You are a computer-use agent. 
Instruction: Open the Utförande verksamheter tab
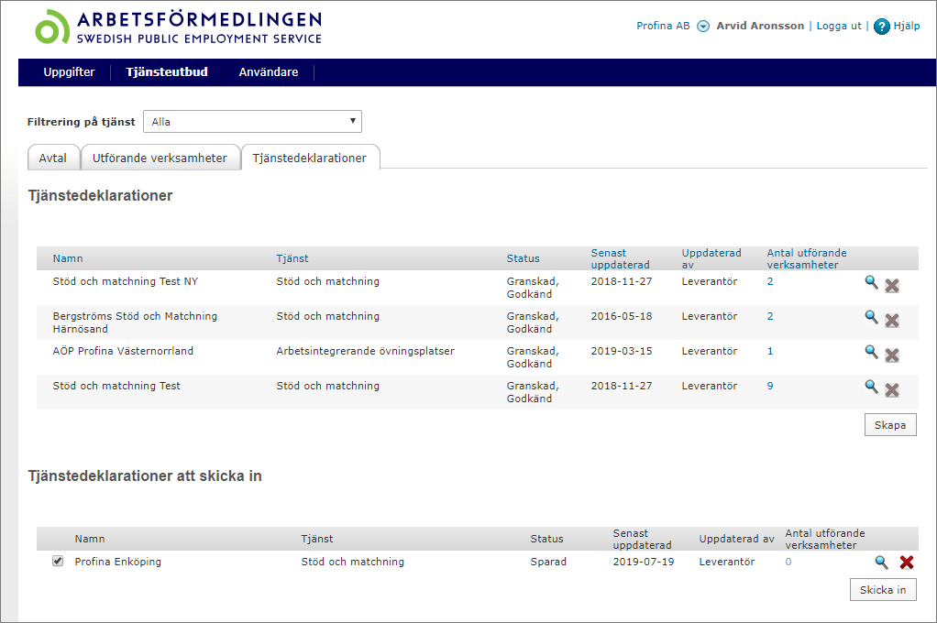pos(160,158)
